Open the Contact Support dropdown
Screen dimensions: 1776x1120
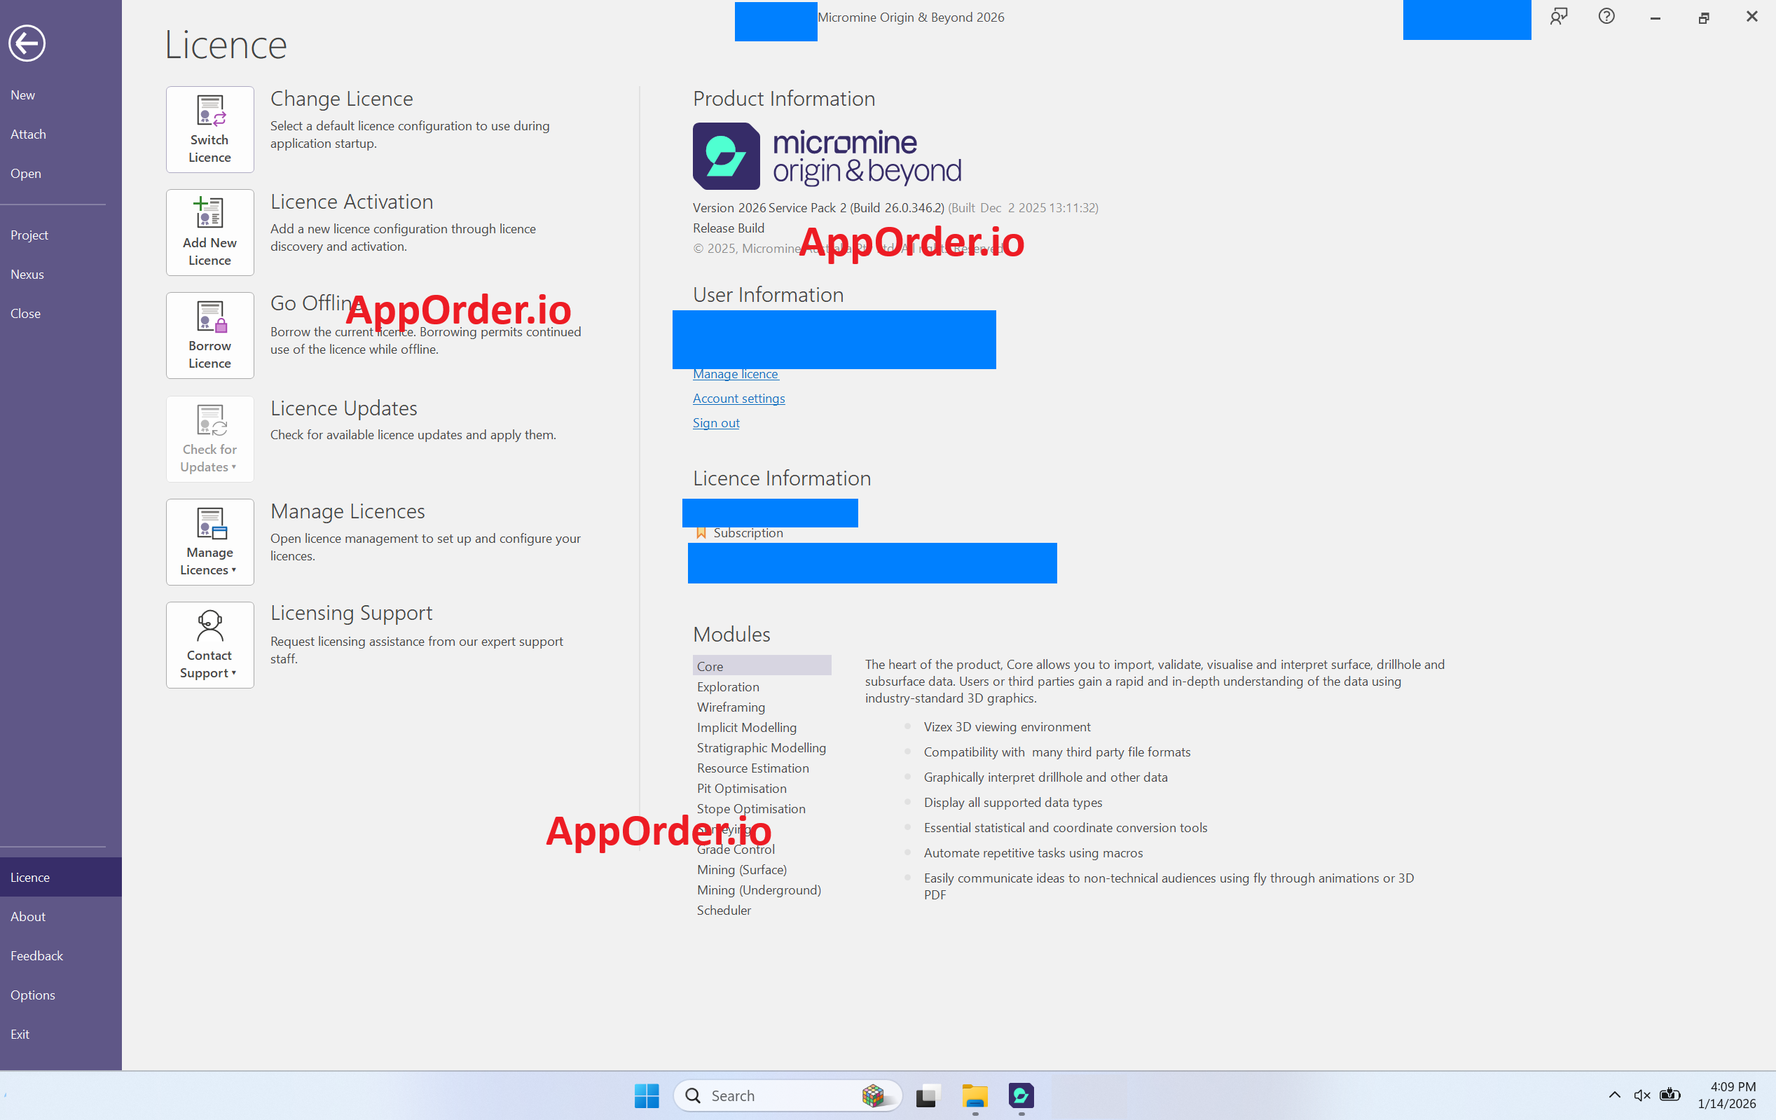coord(209,645)
